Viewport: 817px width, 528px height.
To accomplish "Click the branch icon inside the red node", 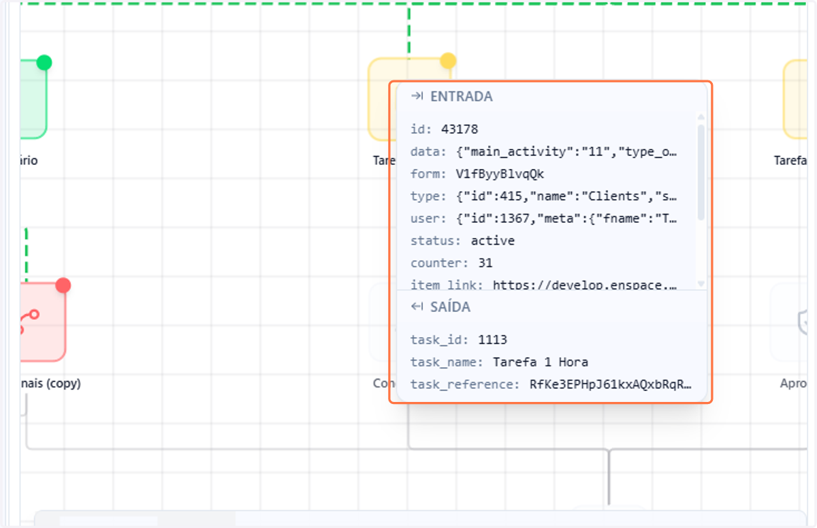I will pos(29,320).
